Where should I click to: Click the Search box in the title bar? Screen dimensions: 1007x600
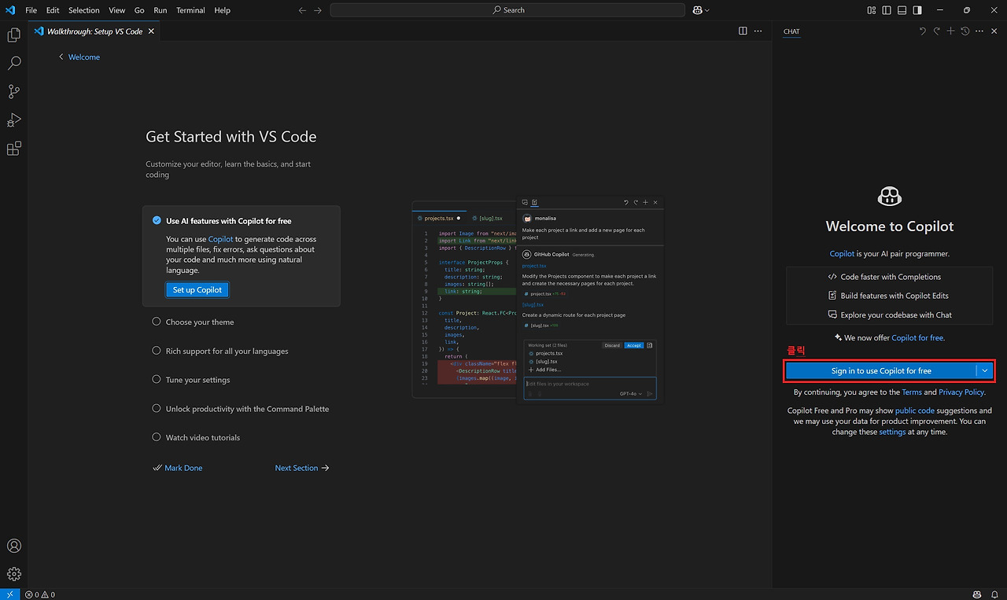[x=507, y=9]
